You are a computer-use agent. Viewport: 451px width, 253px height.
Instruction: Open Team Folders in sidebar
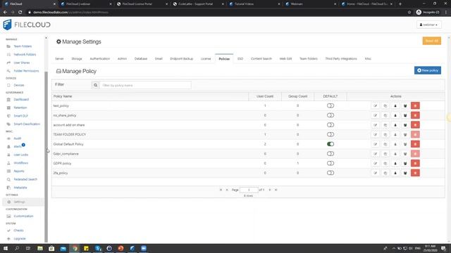coord(23,46)
